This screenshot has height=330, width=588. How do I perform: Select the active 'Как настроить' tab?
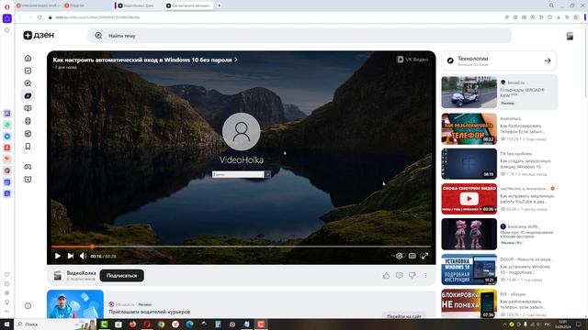189,5
